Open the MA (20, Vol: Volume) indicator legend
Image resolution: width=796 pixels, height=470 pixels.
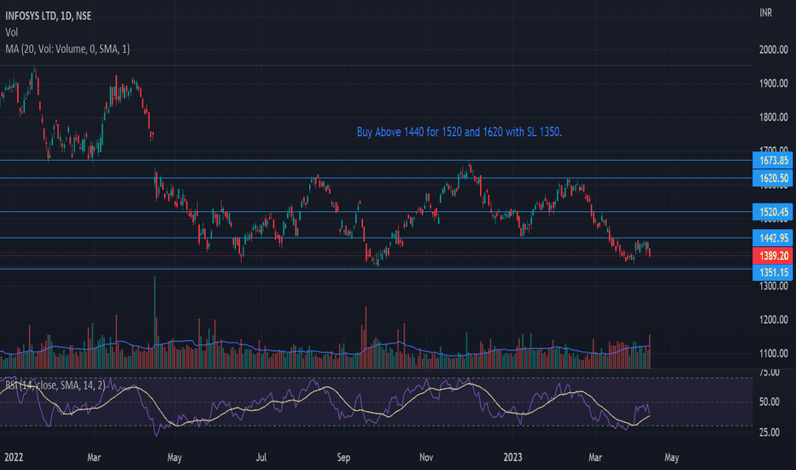[67, 50]
